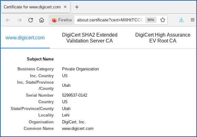Viewport: 197px width, 137px height.
Task: Click the serial number 5299537-0142 value
Action: 74,95
